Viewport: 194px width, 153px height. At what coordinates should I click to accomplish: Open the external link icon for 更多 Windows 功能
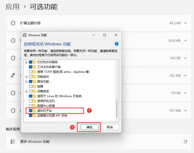[x=185, y=142]
